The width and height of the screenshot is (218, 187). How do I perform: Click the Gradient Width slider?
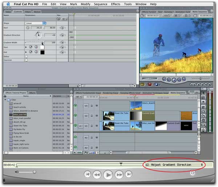34,42
